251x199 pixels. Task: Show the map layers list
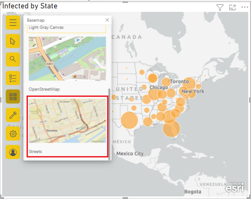pos(13,78)
